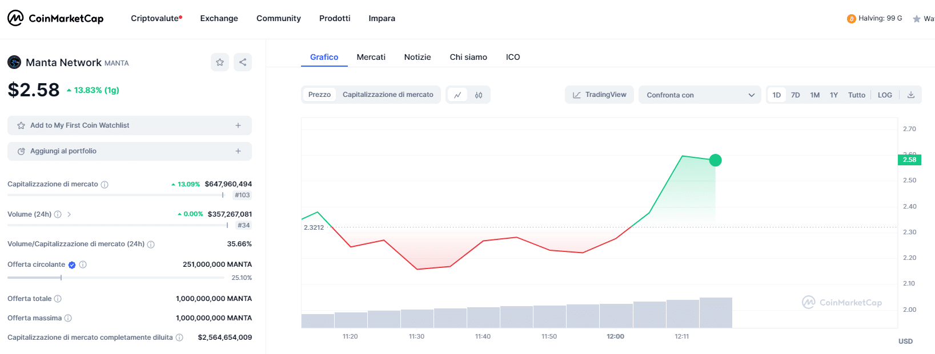This screenshot has height=354, width=935.
Task: Download chart data via download icon
Action: pyautogui.click(x=911, y=95)
